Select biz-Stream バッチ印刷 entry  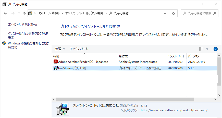coord(135,68)
